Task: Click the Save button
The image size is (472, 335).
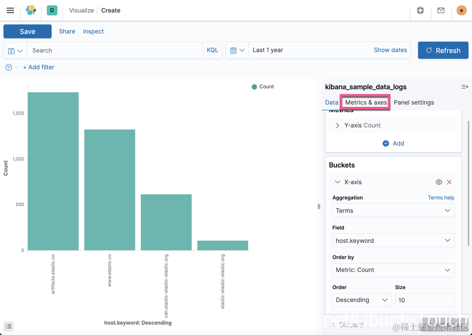Action: coord(27,31)
